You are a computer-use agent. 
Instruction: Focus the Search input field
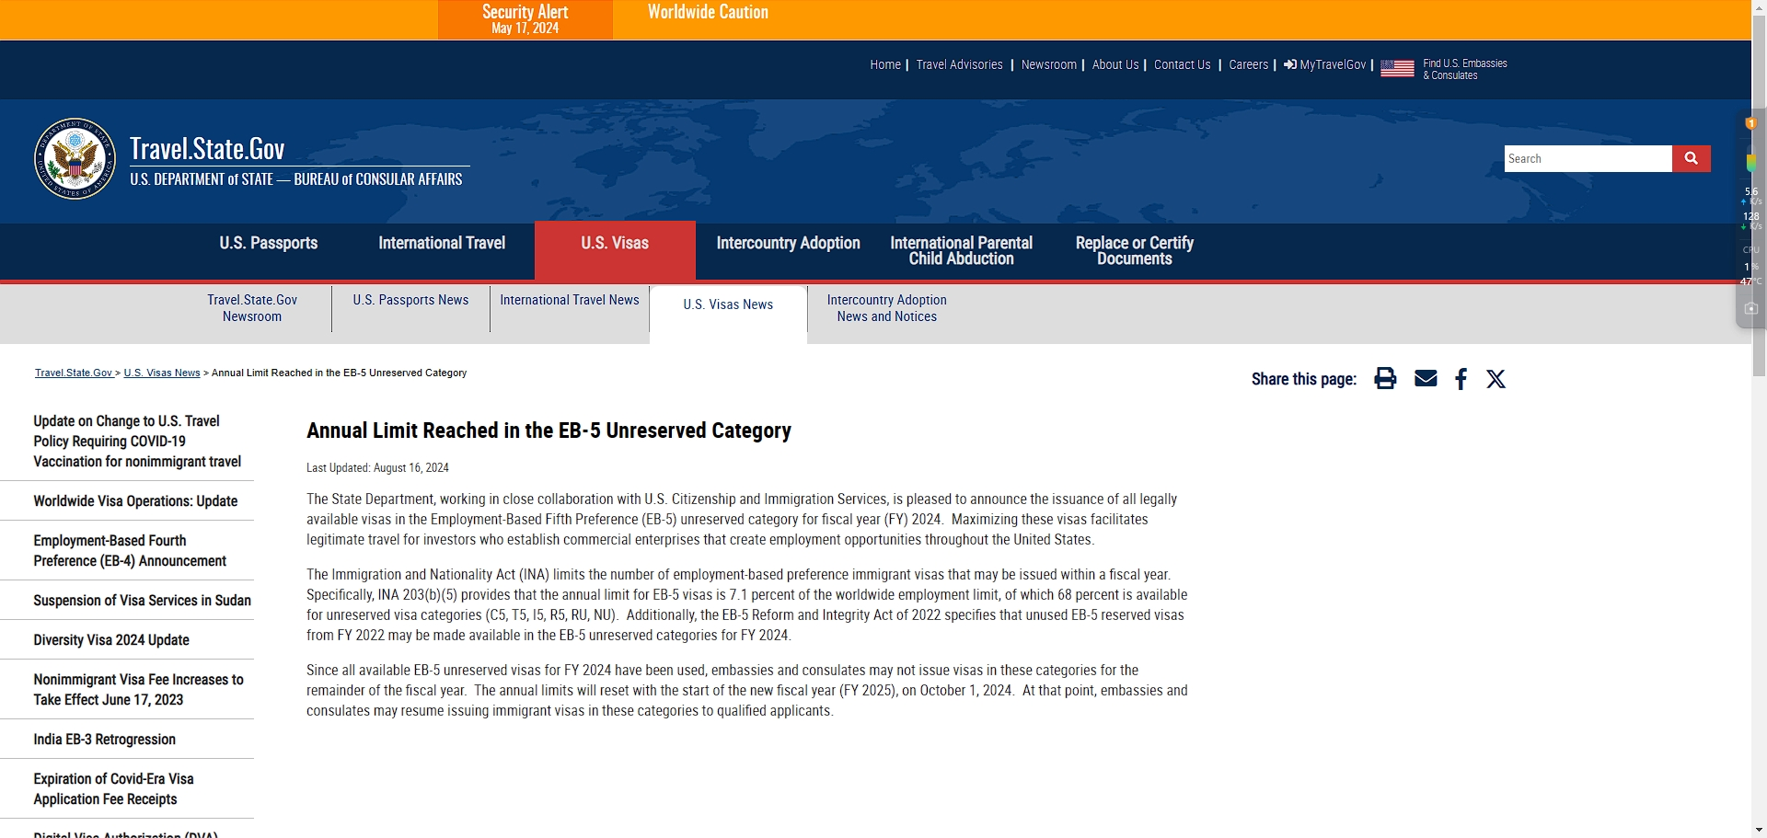coord(1588,158)
